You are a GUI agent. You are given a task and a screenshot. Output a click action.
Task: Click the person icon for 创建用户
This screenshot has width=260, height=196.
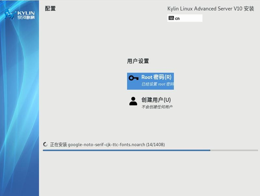(133, 101)
